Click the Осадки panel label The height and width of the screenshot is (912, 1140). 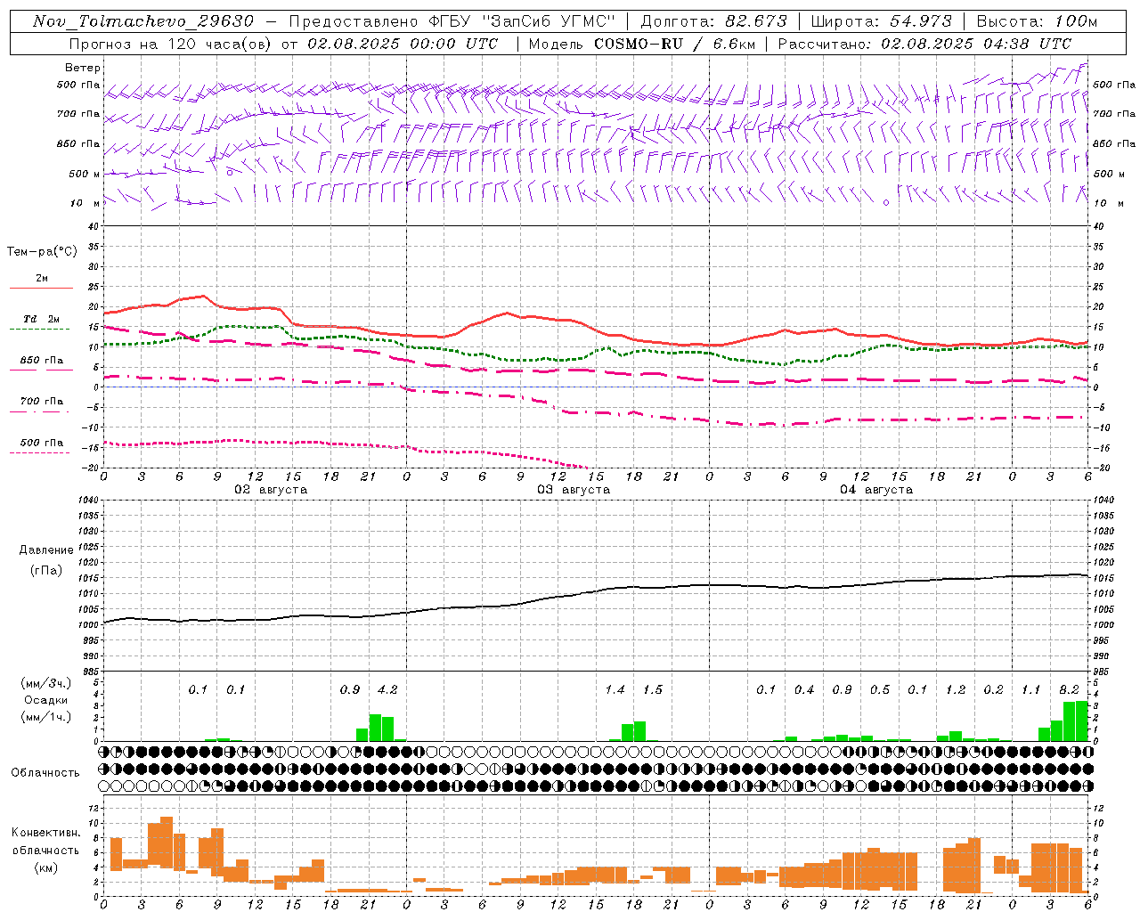click(x=46, y=700)
